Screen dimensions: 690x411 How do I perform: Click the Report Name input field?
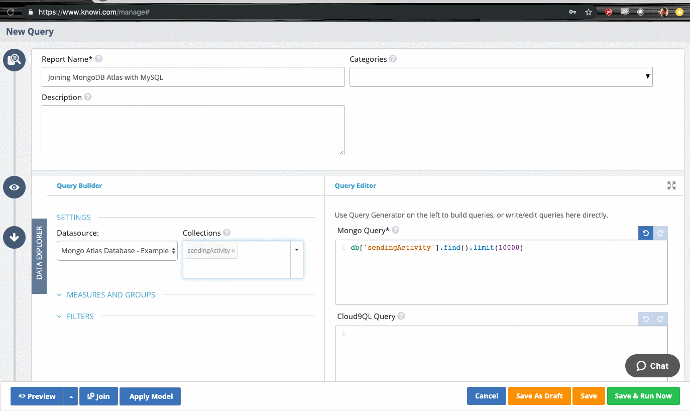(193, 77)
